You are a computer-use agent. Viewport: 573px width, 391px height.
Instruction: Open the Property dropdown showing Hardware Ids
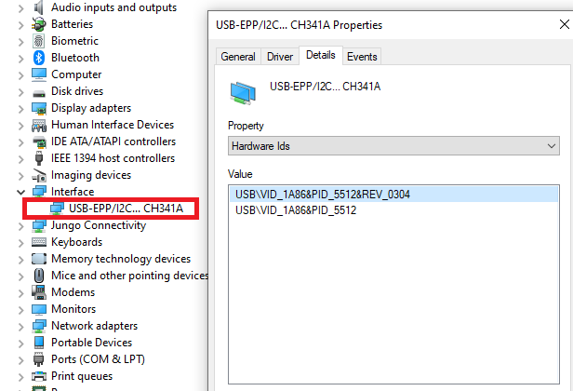pyautogui.click(x=393, y=146)
